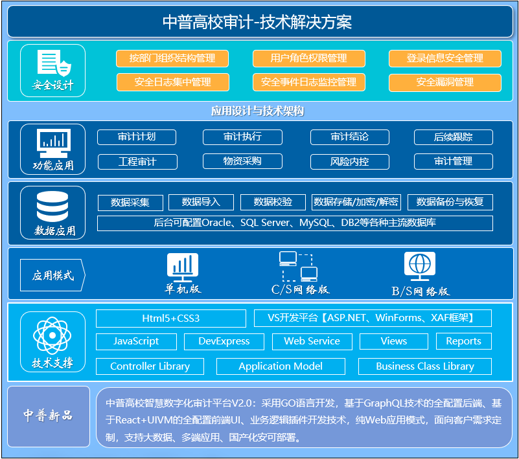Select the 数据校验 box
This screenshot has height=459, width=519.
click(273, 202)
